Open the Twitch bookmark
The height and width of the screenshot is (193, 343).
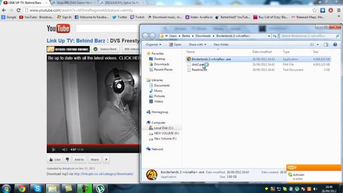[x=137, y=17]
